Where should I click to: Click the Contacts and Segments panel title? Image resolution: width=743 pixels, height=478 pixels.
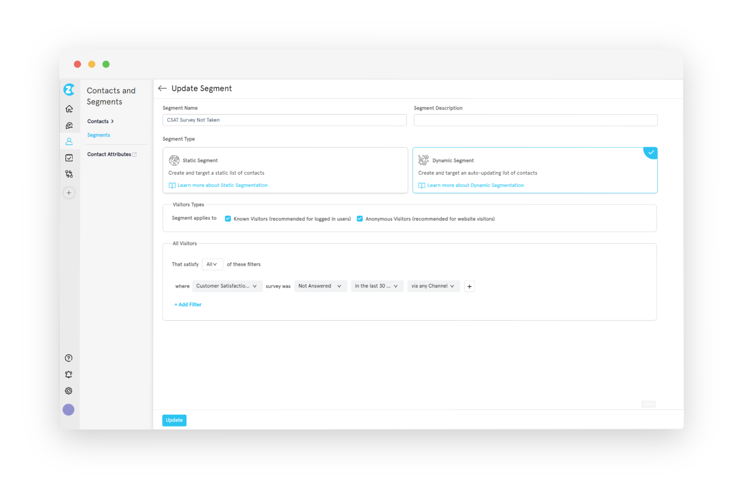(111, 96)
